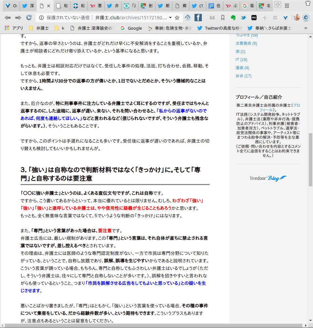Open the k bookmark folder
Screen dimensions: 313x328
[x=60, y=28]
